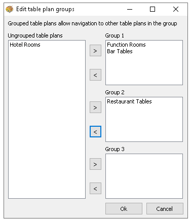Minimize the Edit table plan groups window
The height and width of the screenshot is (219, 190).
(x=130, y=9)
